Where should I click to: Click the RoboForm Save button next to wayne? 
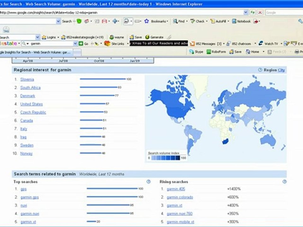[136, 37]
